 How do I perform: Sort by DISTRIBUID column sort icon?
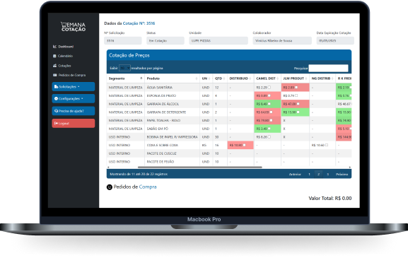pos(250,78)
